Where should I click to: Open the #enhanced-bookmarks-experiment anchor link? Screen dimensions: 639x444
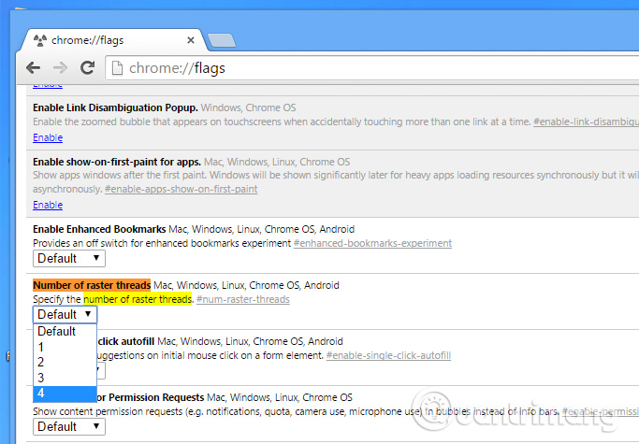click(372, 243)
